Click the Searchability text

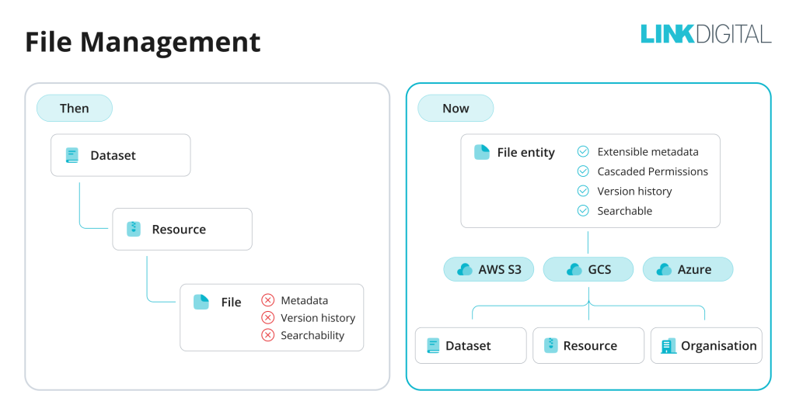click(312, 335)
